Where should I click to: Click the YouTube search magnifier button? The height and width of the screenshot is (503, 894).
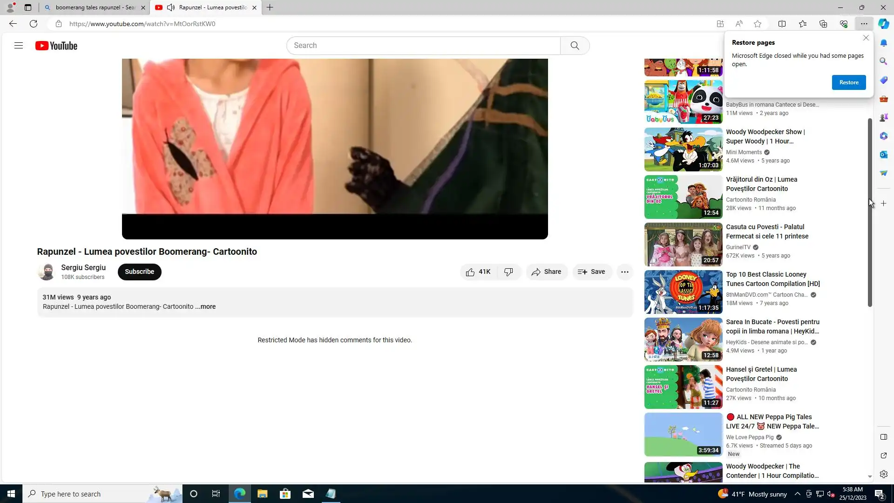point(575,46)
